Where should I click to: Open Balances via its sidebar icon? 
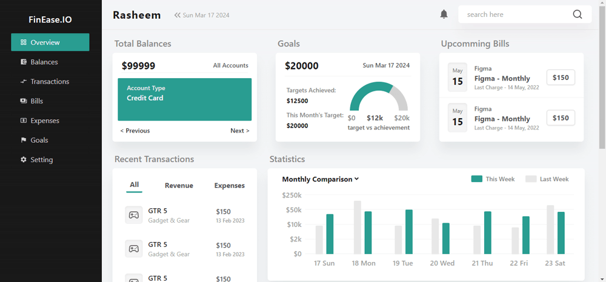(24, 62)
